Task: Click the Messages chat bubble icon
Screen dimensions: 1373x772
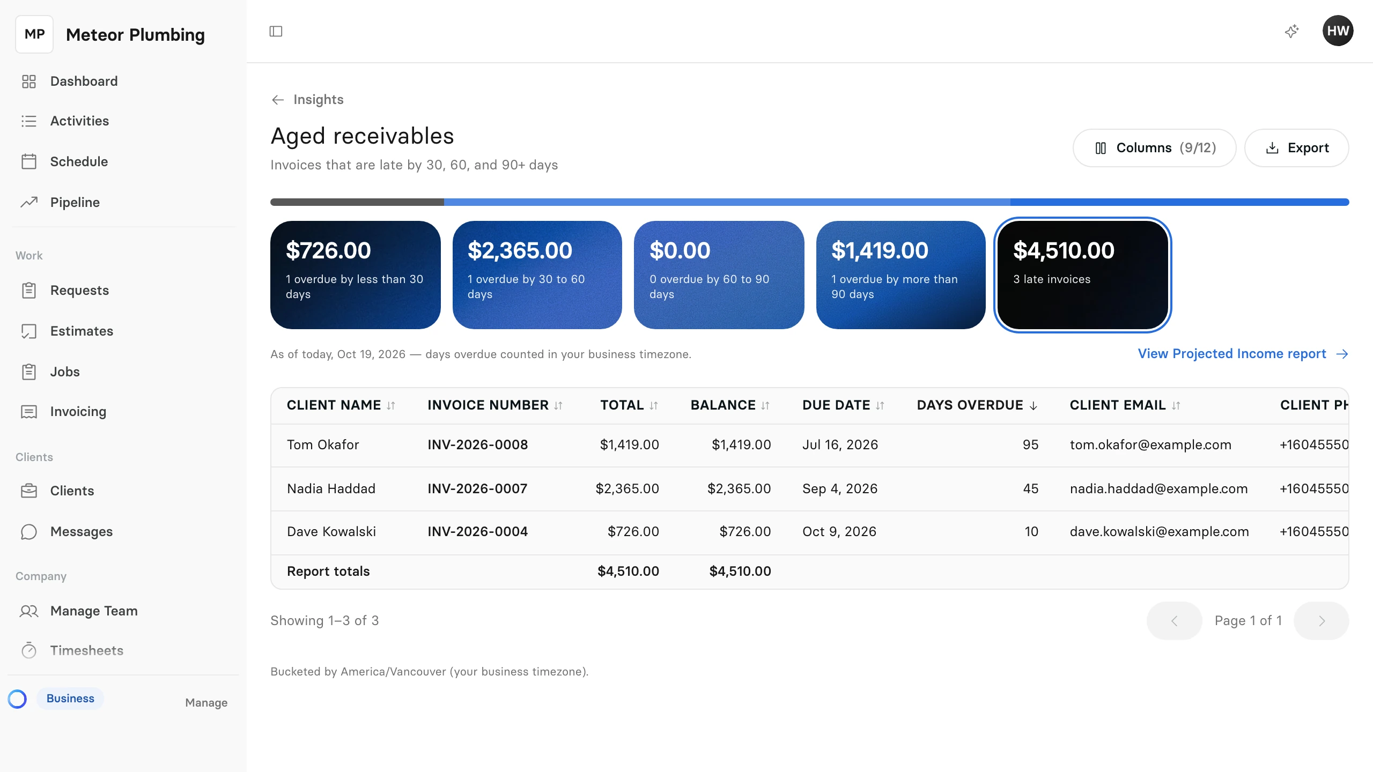Action: pos(29,532)
